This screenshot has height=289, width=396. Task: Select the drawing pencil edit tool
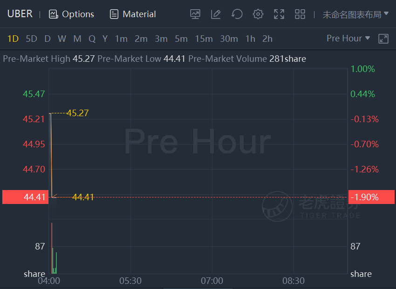(x=216, y=14)
